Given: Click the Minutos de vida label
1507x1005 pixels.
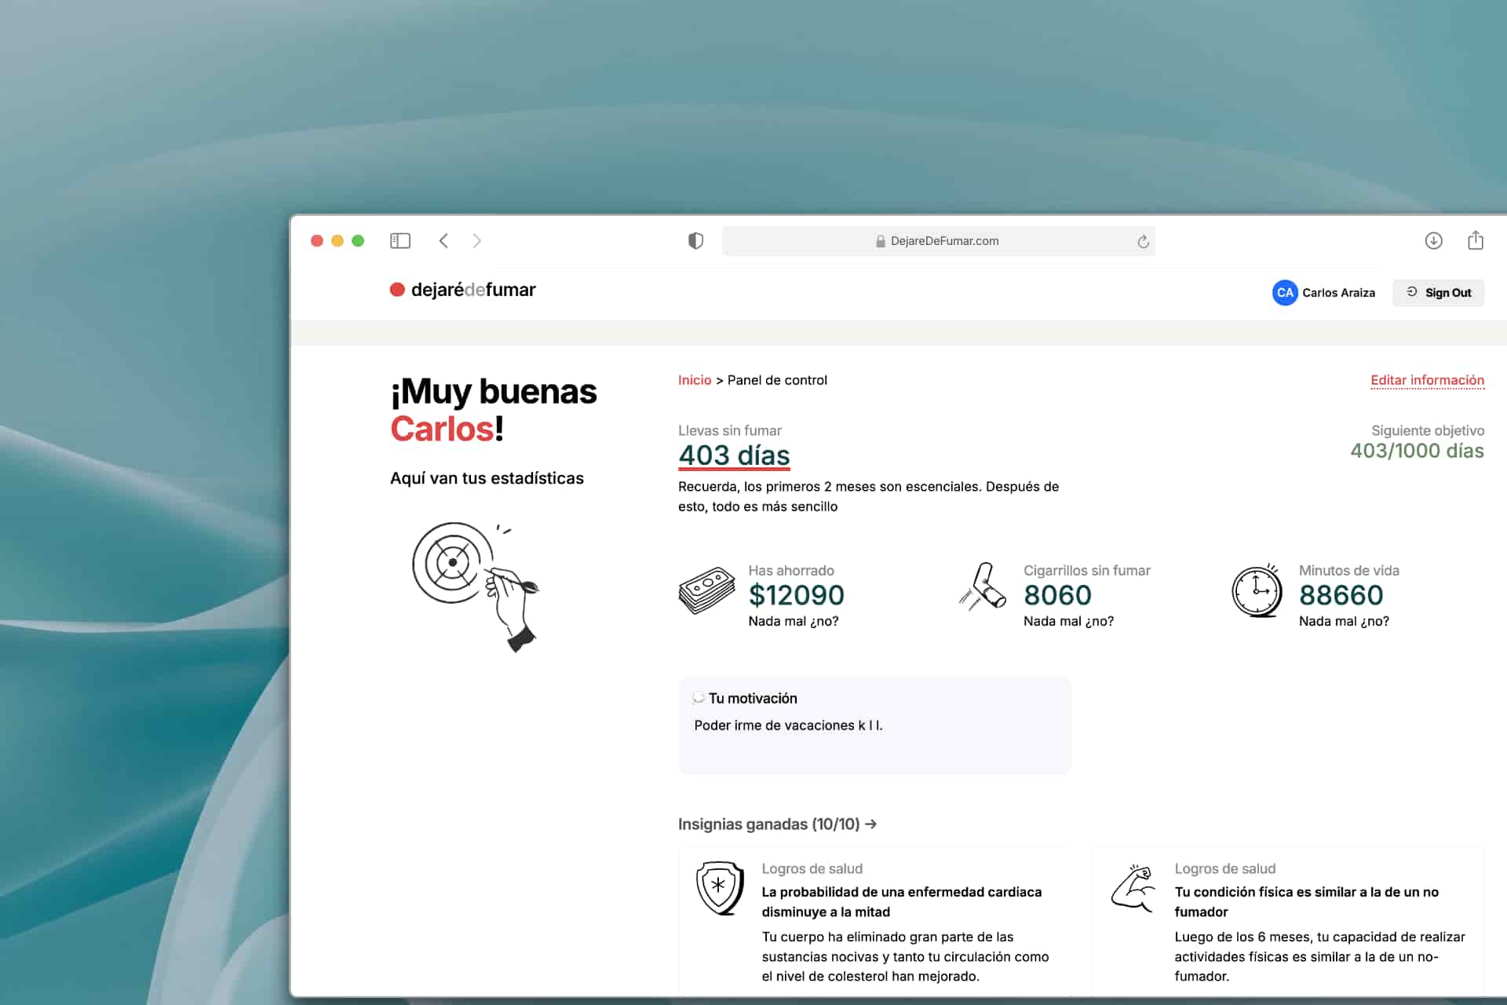Looking at the screenshot, I should click(x=1349, y=571).
